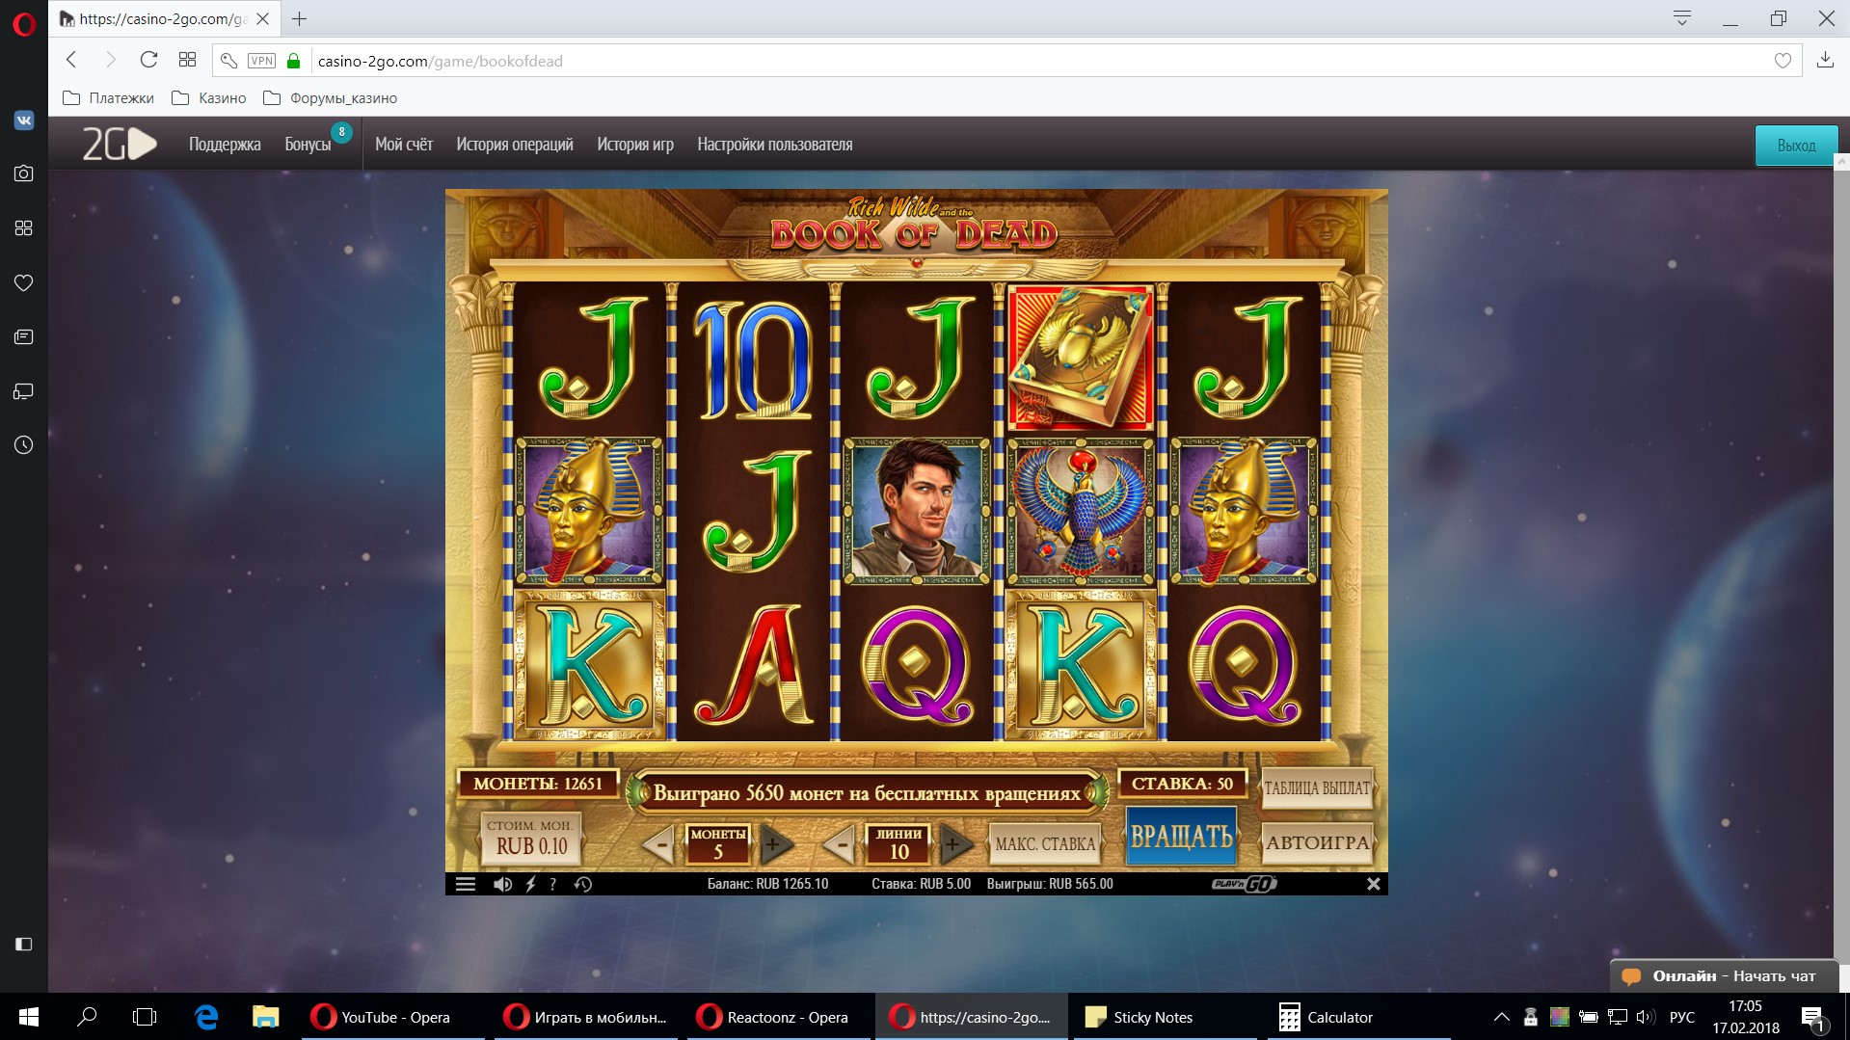The image size is (1850, 1040).
Task: Switch to YouTube - Opera window
Action: (393, 1017)
